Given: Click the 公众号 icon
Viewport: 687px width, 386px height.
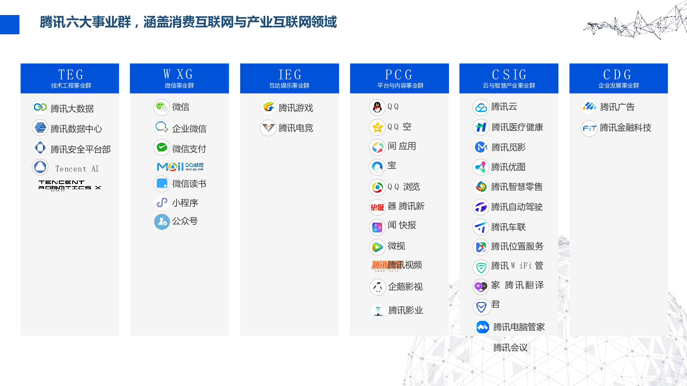Looking at the screenshot, I should pos(162,222).
